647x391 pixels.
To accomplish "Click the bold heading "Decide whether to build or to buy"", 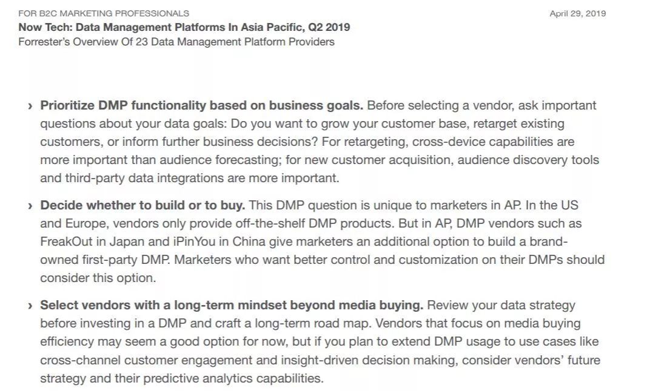I will pyautogui.click(x=142, y=205).
